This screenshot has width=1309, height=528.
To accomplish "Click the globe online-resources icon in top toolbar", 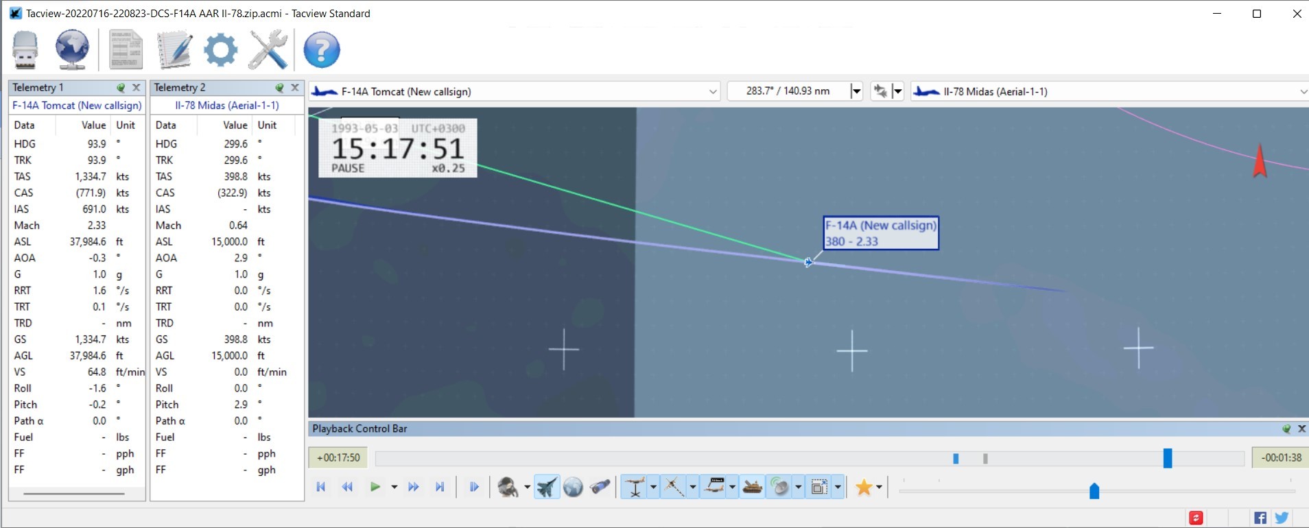I will pyautogui.click(x=72, y=49).
